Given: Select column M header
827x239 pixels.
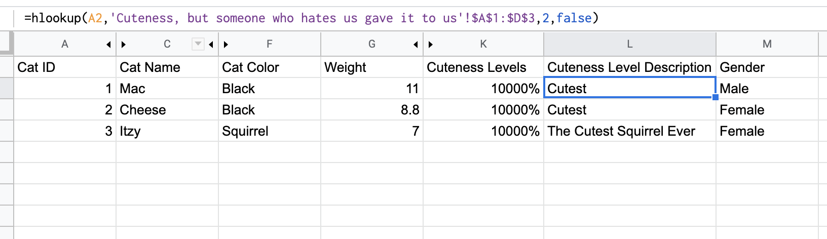Looking at the screenshot, I should (x=767, y=44).
